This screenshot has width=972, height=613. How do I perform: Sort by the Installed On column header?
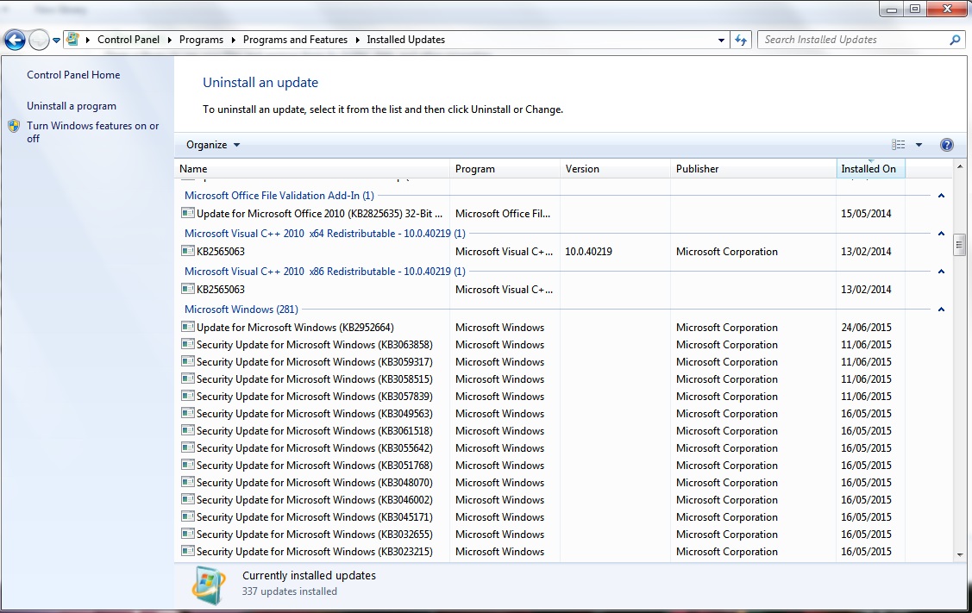tap(870, 169)
